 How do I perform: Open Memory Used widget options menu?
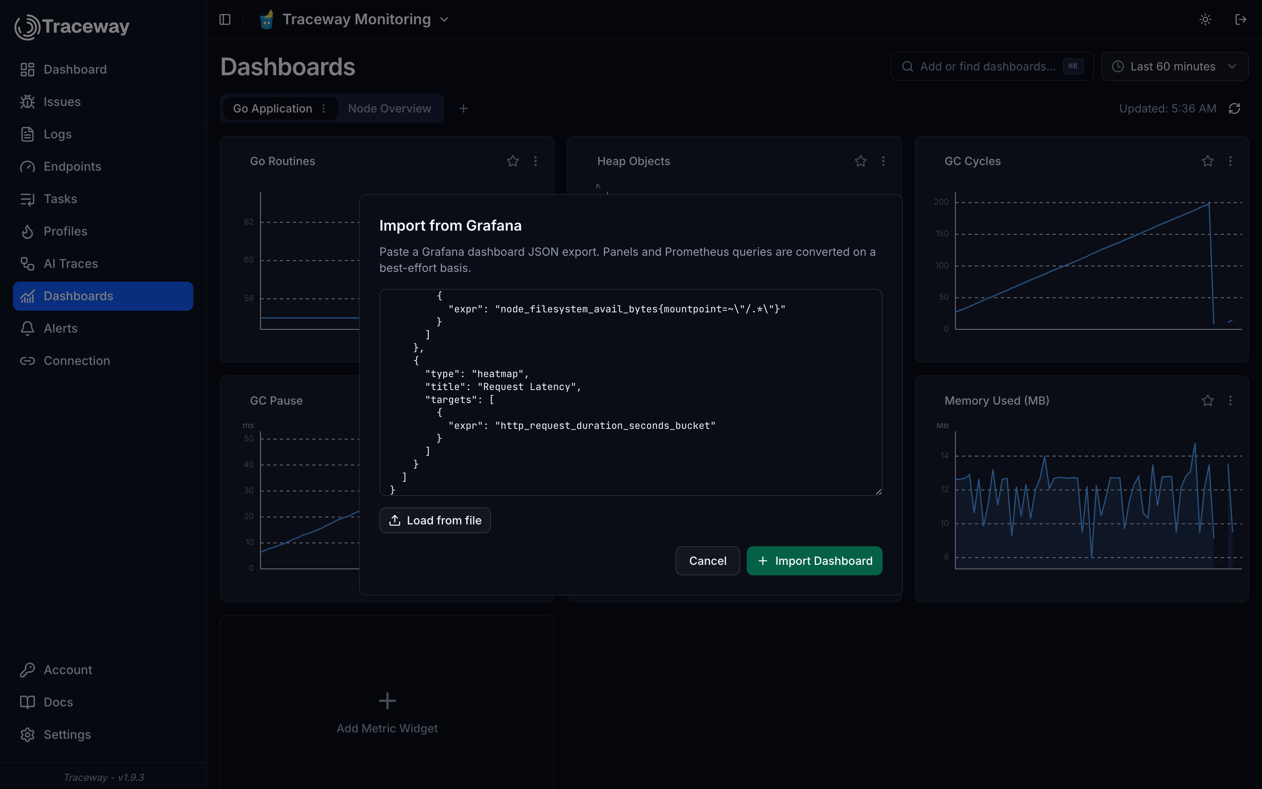[x=1230, y=401]
